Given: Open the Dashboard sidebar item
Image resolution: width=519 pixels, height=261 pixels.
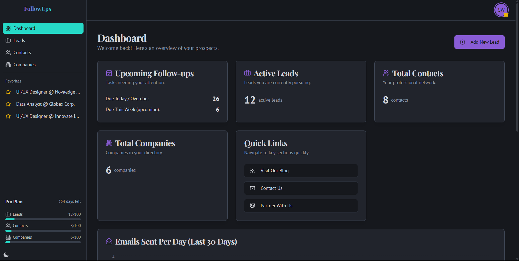Looking at the screenshot, I should coord(43,28).
